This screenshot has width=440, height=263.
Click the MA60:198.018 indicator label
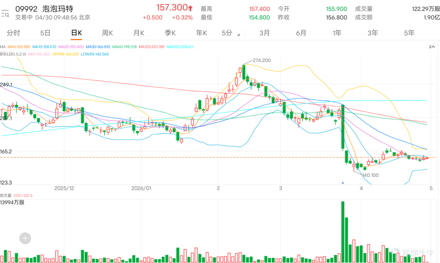tap(124, 47)
